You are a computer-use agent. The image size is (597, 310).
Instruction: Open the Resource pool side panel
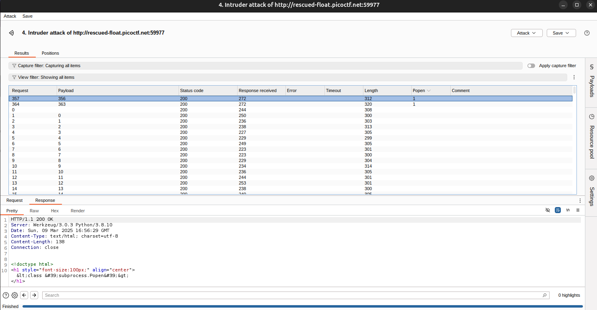(x=591, y=137)
